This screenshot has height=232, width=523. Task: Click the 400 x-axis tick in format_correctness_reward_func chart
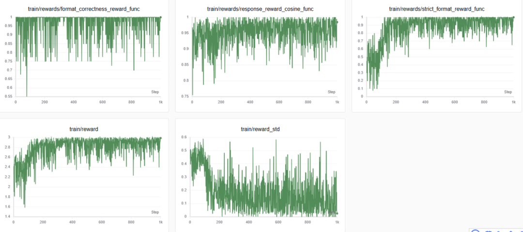pyautogui.click(x=74, y=102)
